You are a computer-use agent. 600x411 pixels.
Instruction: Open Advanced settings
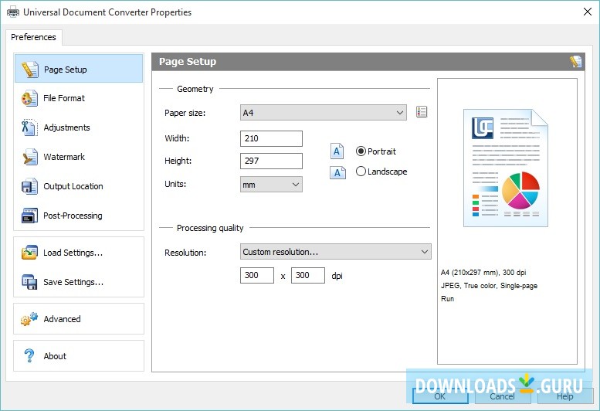[x=79, y=319]
